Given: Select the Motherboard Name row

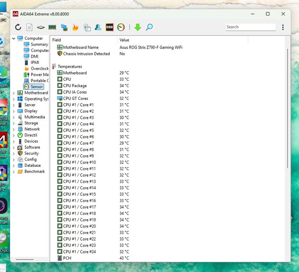Looking at the screenshot, I should pos(149,47).
